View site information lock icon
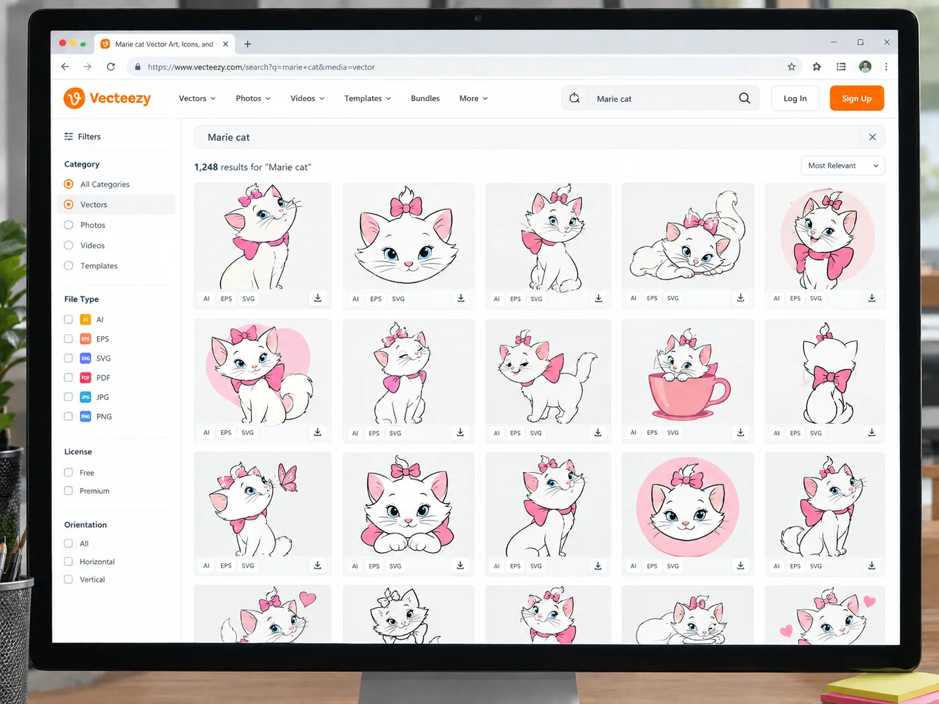The width and height of the screenshot is (939, 704). click(137, 67)
